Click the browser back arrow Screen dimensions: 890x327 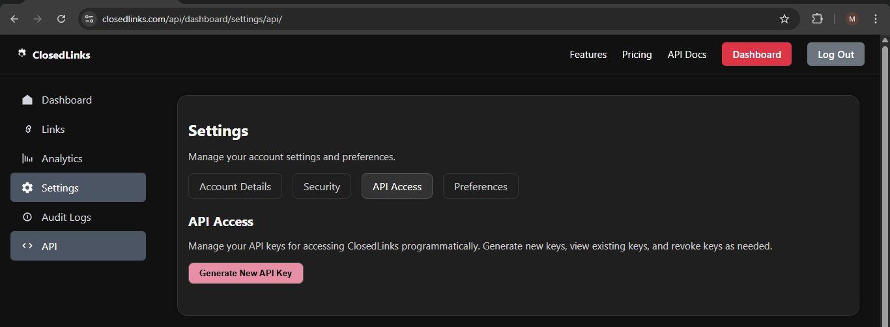pyautogui.click(x=14, y=19)
